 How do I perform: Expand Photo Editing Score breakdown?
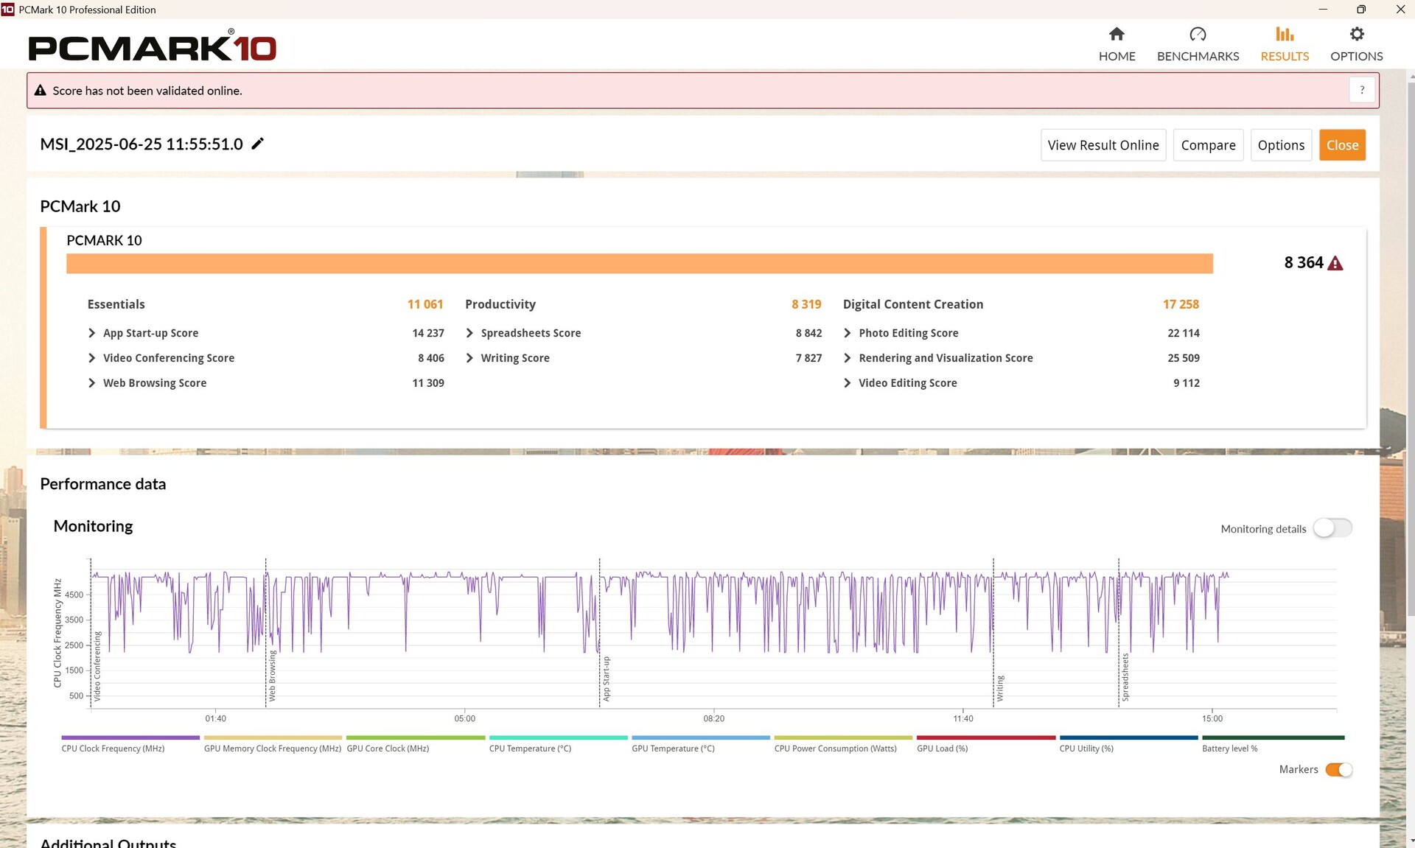tap(848, 333)
